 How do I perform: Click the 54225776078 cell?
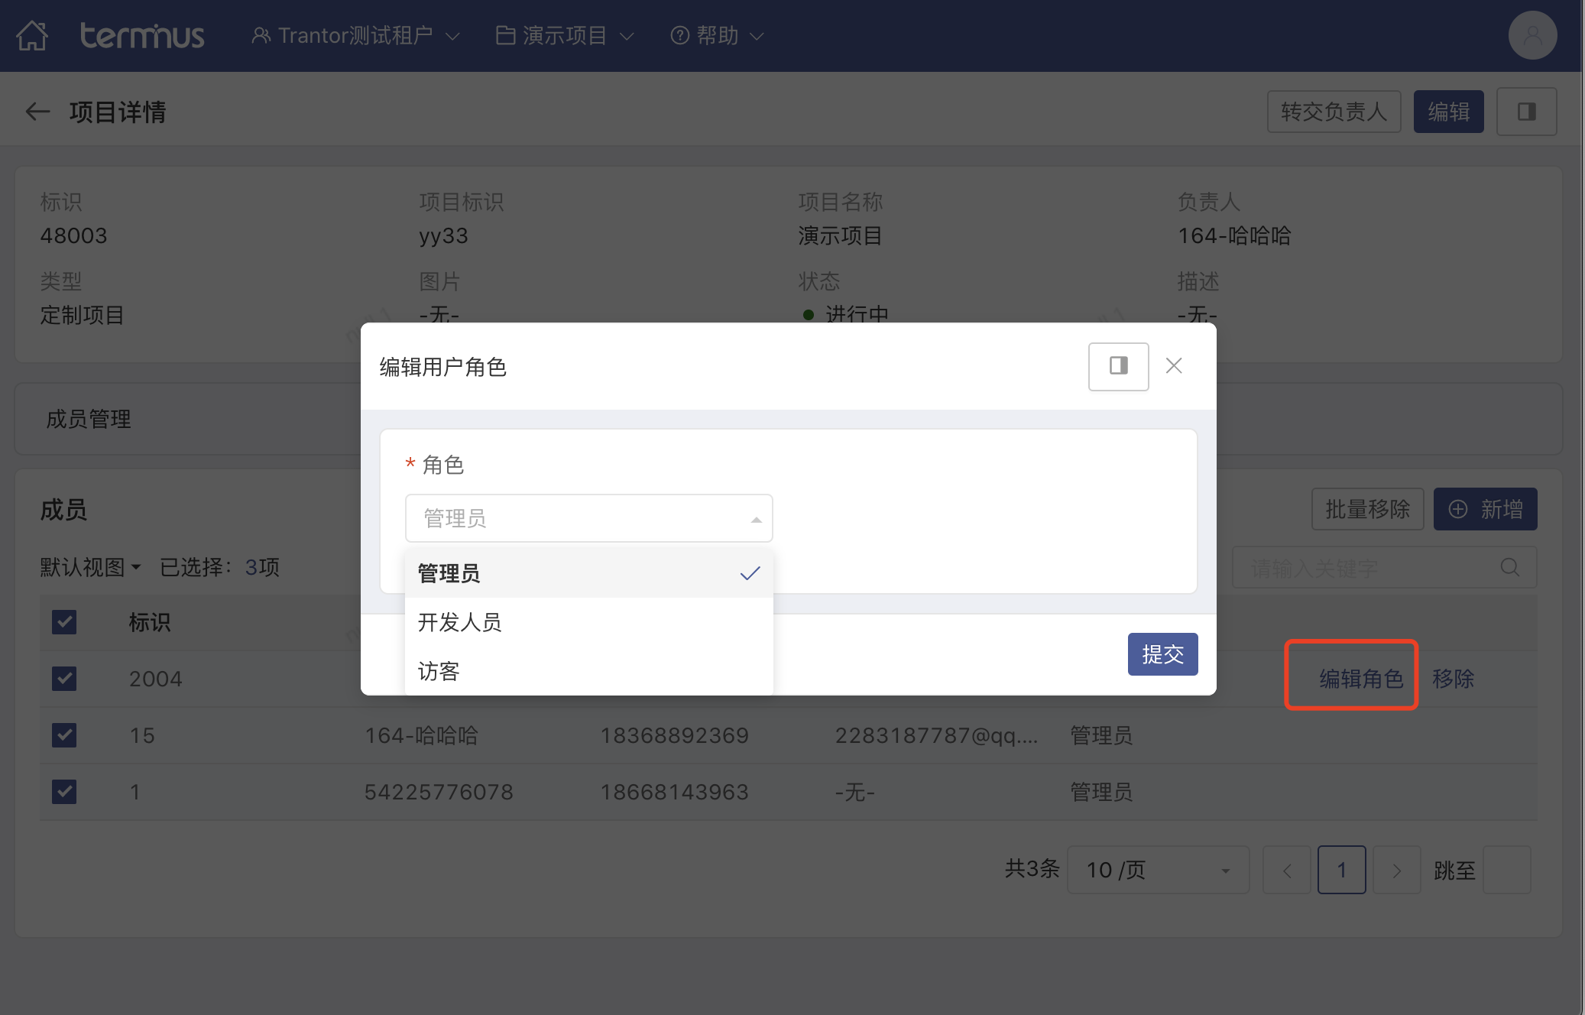(439, 792)
